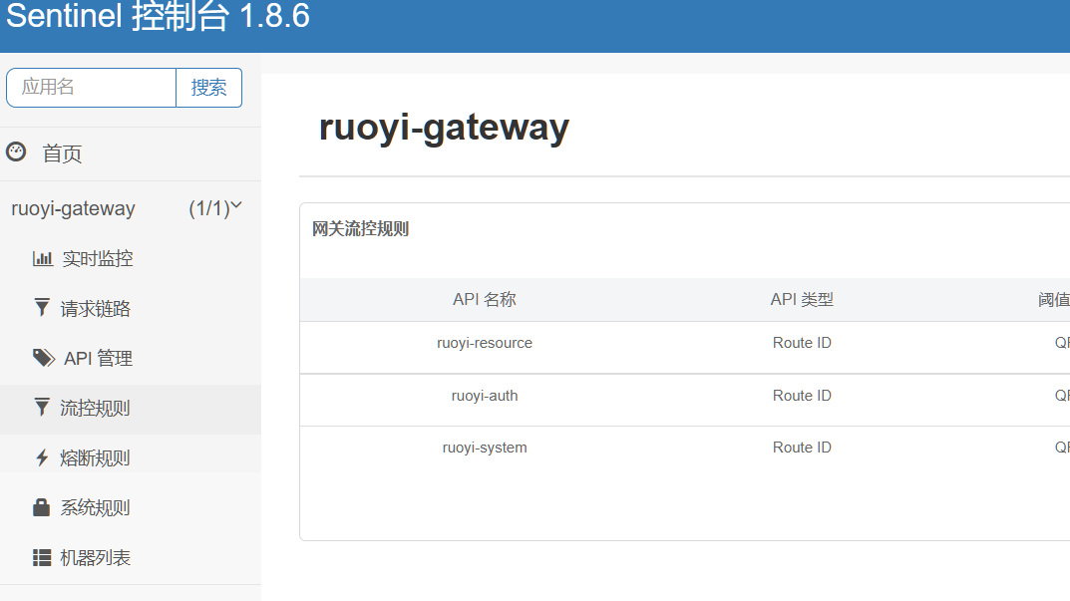Select the 机器列表 list icon
Screen dimensions: 1070x601
[x=44, y=557]
